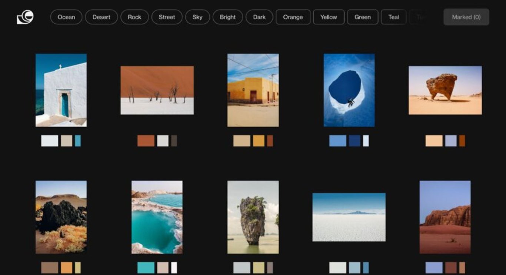Open the salt flat horizon photo
The height and width of the screenshot is (275, 506).
coord(349,217)
